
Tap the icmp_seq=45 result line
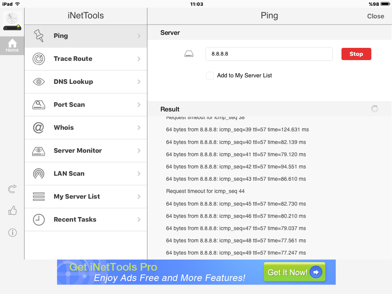pos(236,204)
